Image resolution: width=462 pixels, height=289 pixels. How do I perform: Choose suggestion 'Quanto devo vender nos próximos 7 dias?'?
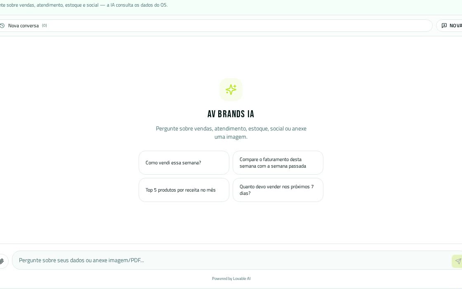pos(278,190)
